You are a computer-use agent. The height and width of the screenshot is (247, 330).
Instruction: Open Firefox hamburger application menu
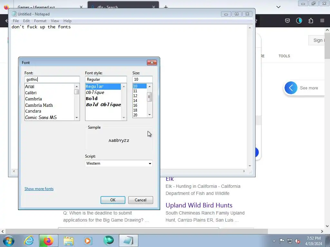point(322,21)
